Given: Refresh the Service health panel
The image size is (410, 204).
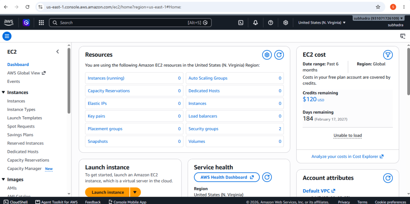Looking at the screenshot, I should pyautogui.click(x=267, y=177).
